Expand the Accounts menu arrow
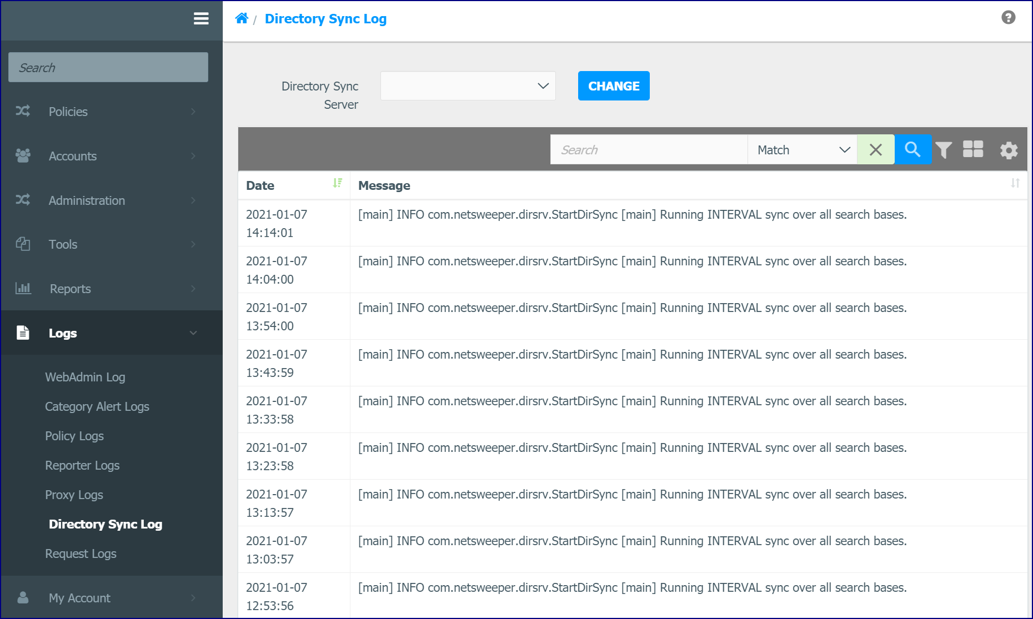 coord(193,156)
